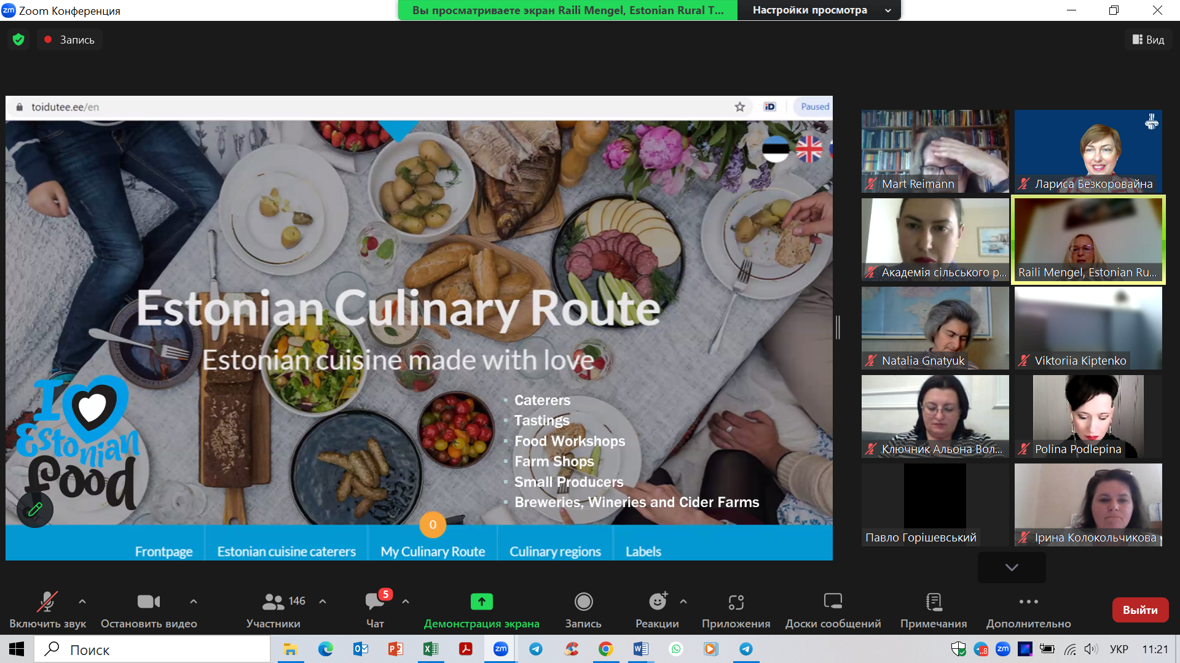The image size is (1180, 663).
Task: Expand the audio options arrow beside microphone
Action: click(82, 602)
